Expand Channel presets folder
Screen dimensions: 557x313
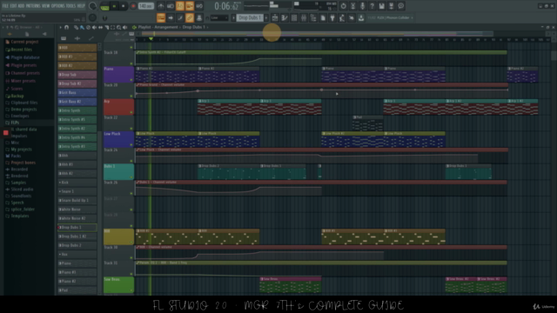pyautogui.click(x=25, y=73)
